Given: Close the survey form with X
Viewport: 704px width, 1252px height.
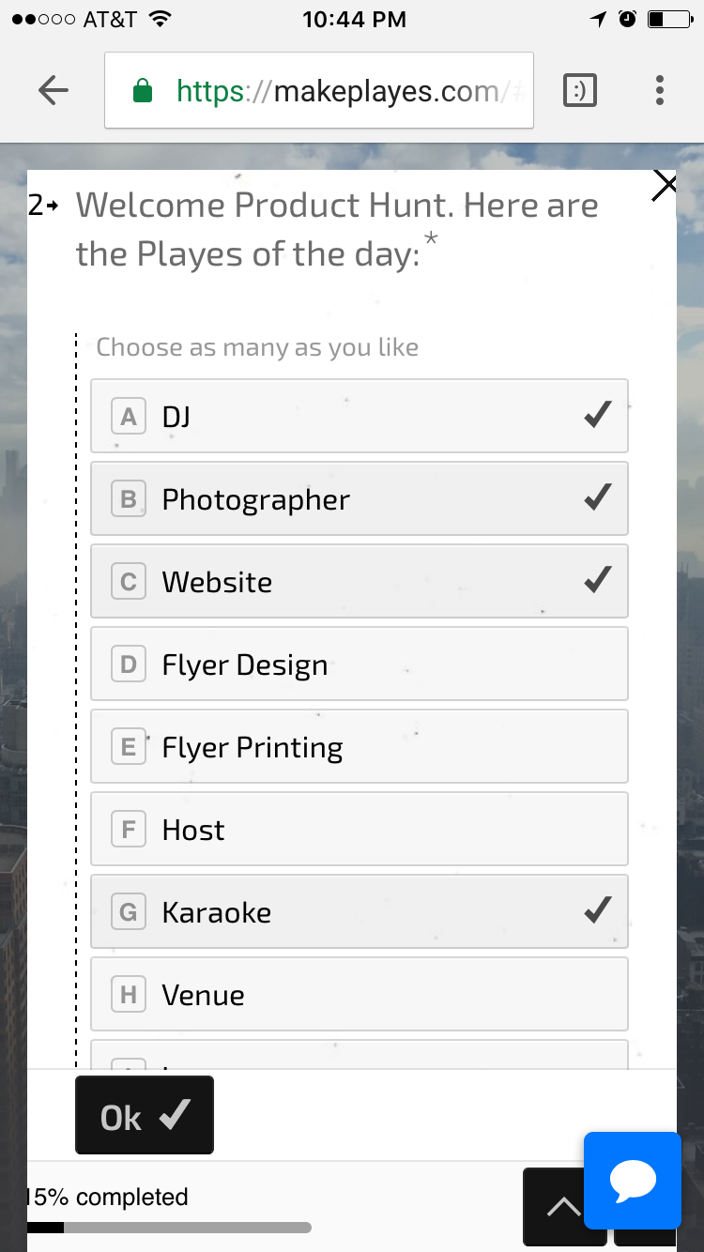Looking at the screenshot, I should pos(664,185).
